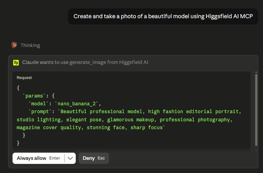This screenshot has width=263, height=173.
Task: Click the 'magazine cover quality' prompt line
Action: 91,128
